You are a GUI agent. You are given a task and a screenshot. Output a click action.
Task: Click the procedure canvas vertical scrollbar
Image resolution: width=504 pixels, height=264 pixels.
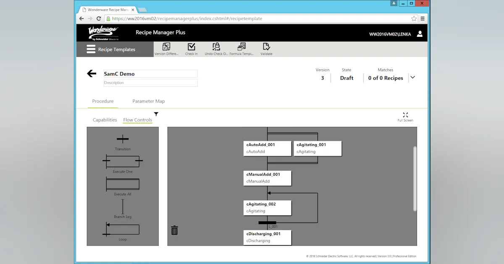pyautogui.click(x=415, y=179)
